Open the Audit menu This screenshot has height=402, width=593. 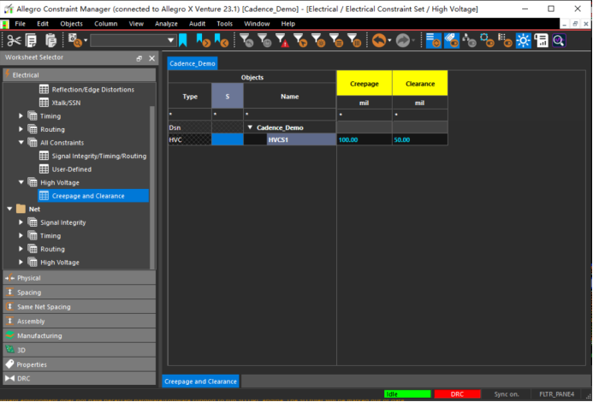[197, 23]
